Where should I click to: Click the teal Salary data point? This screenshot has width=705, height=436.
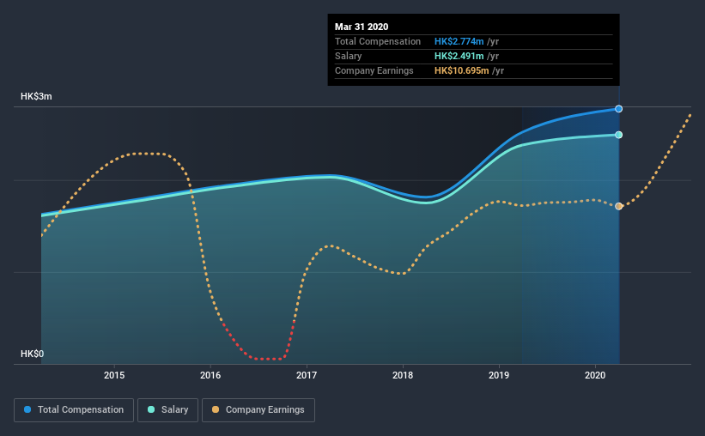tap(618, 135)
